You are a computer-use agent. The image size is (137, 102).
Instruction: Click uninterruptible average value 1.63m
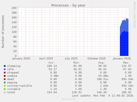tap(104, 86)
